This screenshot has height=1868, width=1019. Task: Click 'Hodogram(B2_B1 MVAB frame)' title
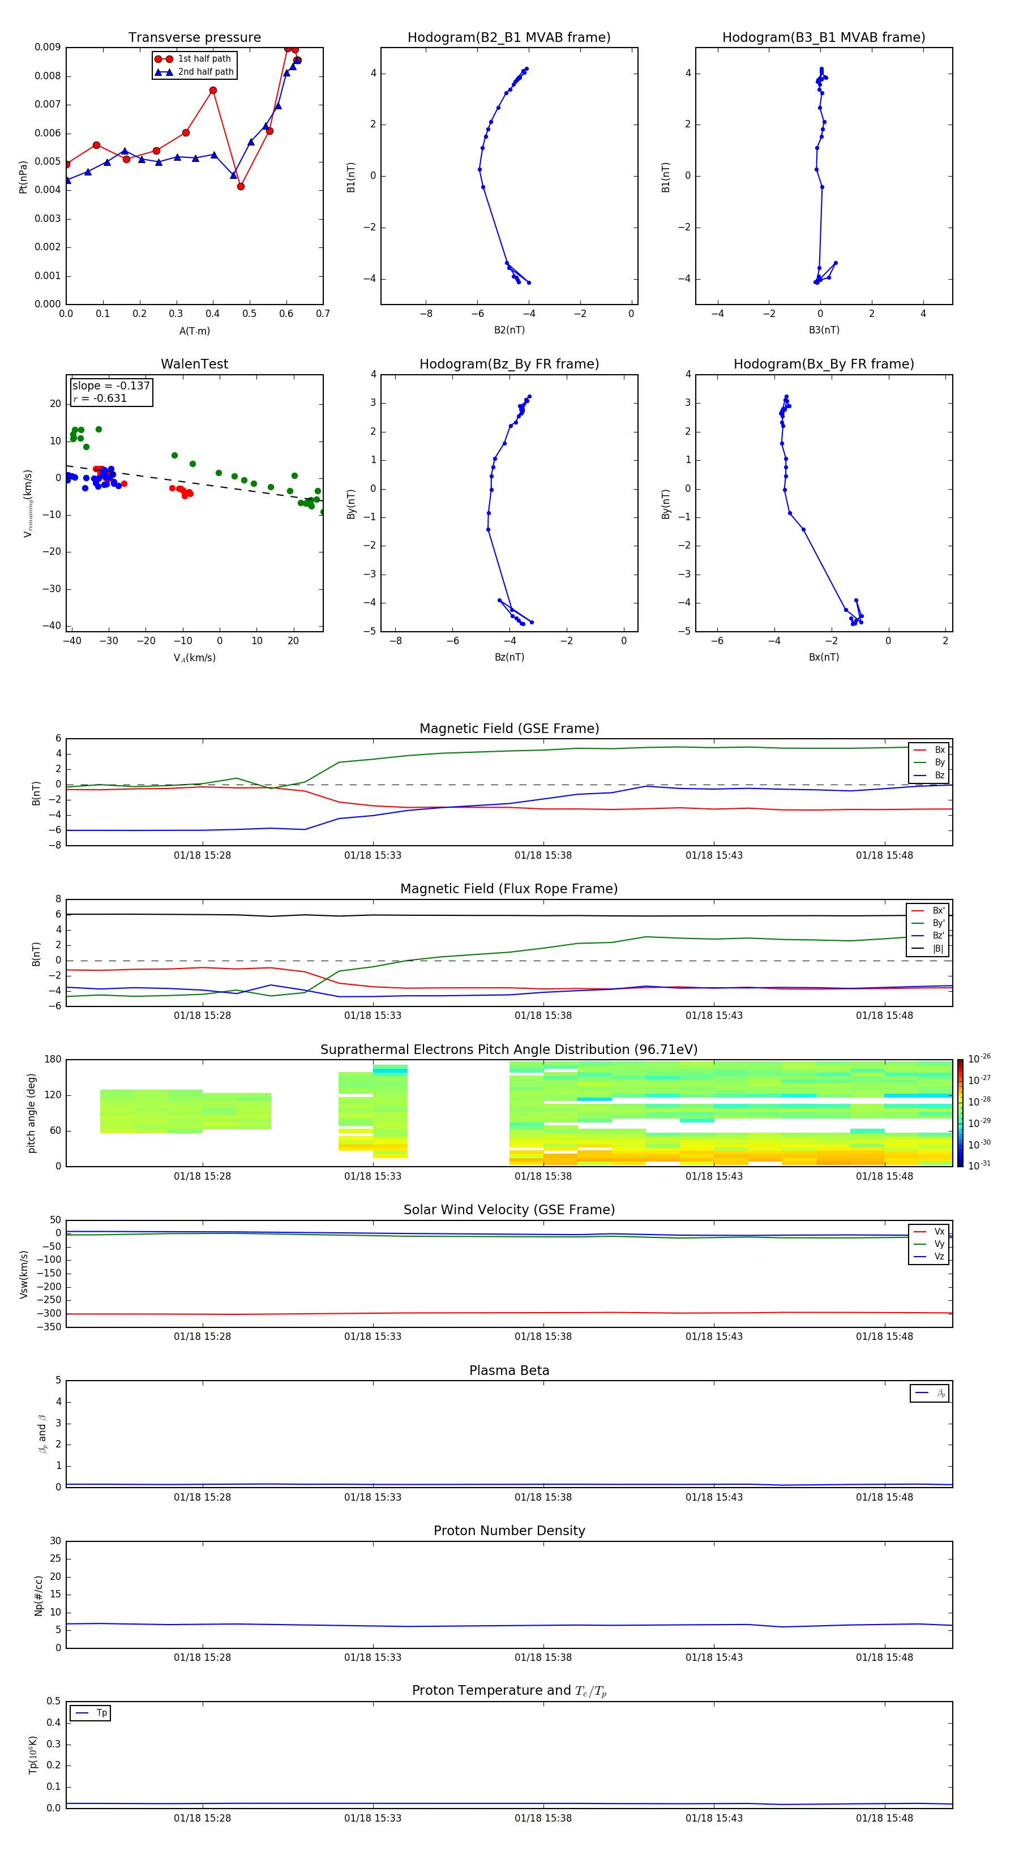(509, 38)
